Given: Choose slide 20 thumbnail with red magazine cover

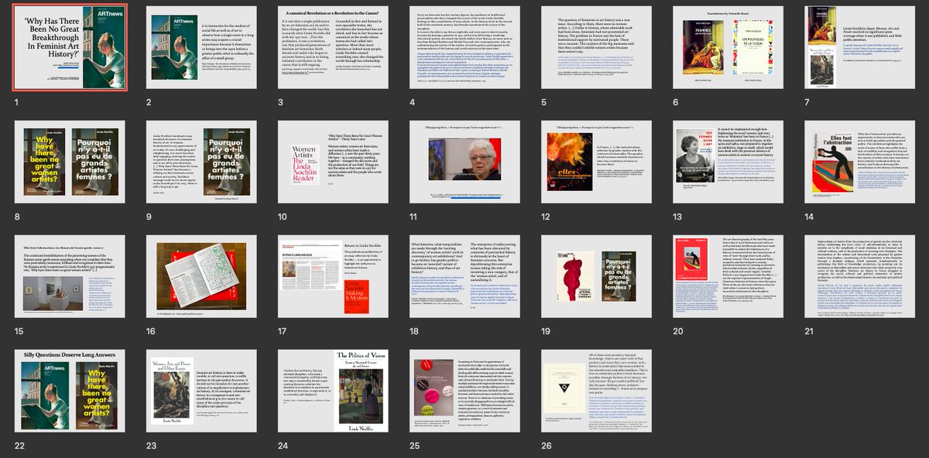Looking at the screenshot, I should 728,276.
